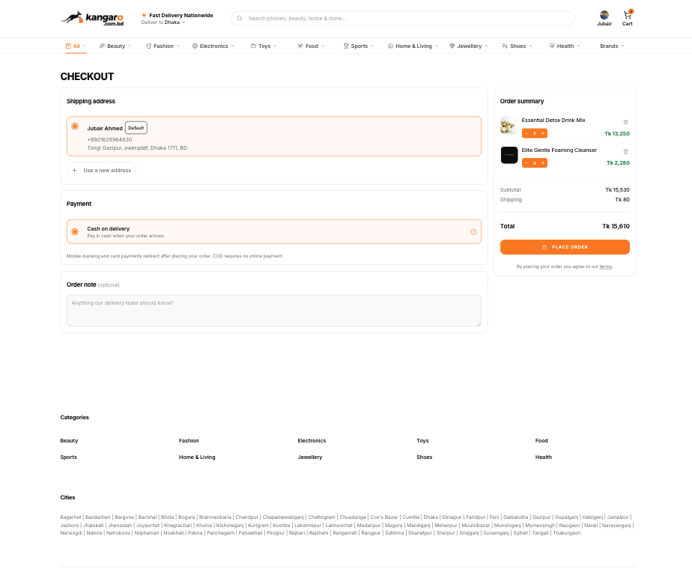
Task: Select Sylhet in the Cities list
Action: [x=520, y=533]
